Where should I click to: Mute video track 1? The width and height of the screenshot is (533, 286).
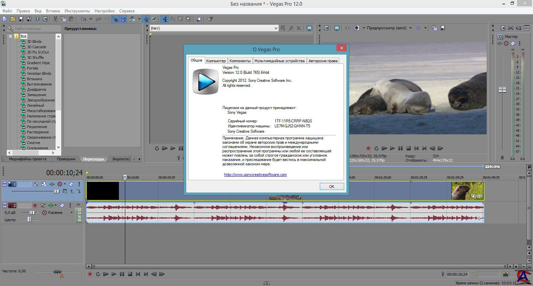click(71, 184)
